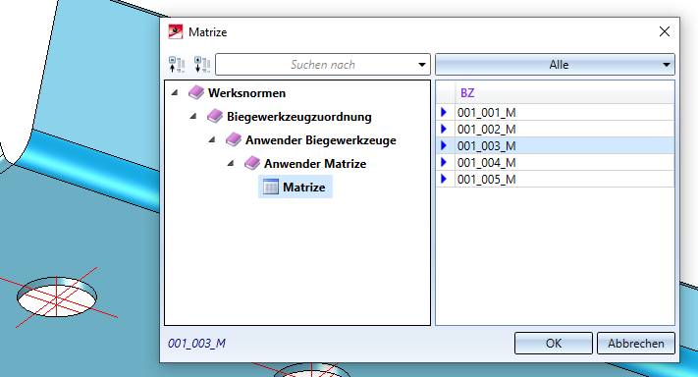
Task: Open the Alle filter dropdown
Action: 555,65
